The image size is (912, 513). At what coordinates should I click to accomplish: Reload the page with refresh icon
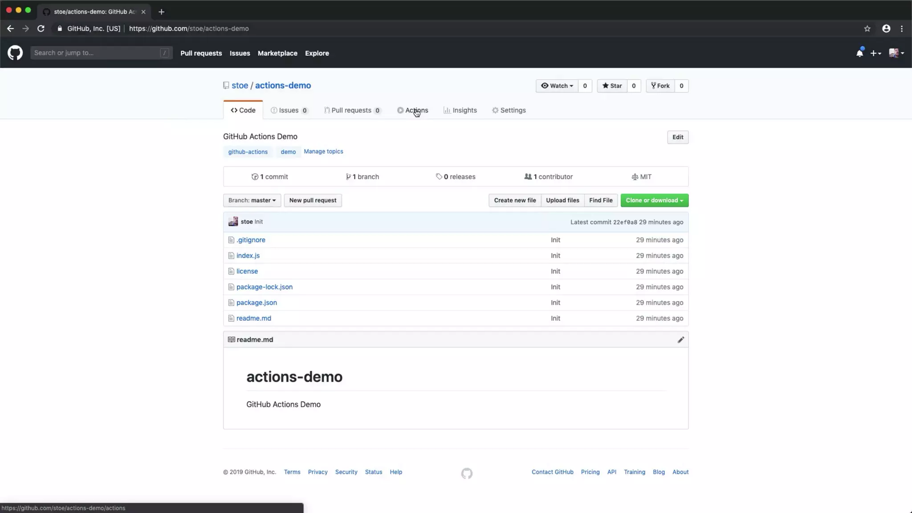tap(41, 28)
